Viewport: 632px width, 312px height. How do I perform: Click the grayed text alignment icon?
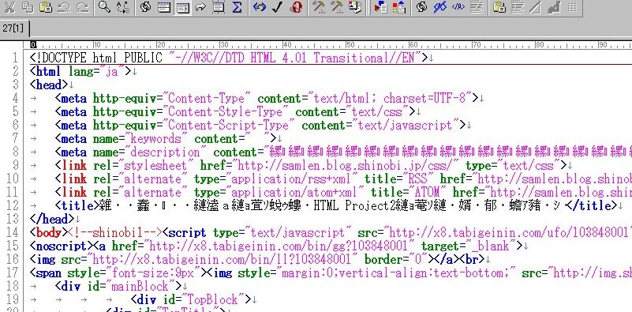coord(518,7)
